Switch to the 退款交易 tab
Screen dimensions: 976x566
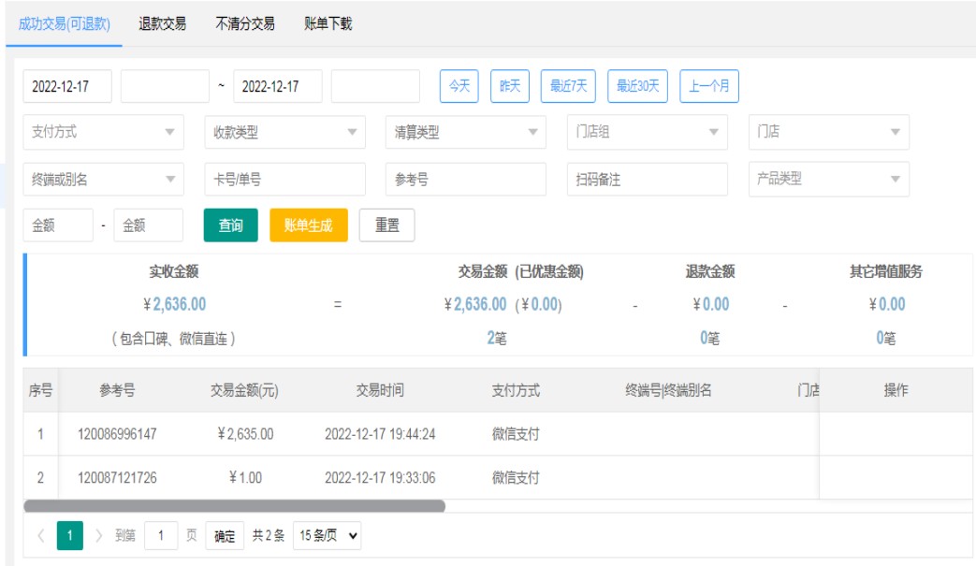tap(162, 24)
